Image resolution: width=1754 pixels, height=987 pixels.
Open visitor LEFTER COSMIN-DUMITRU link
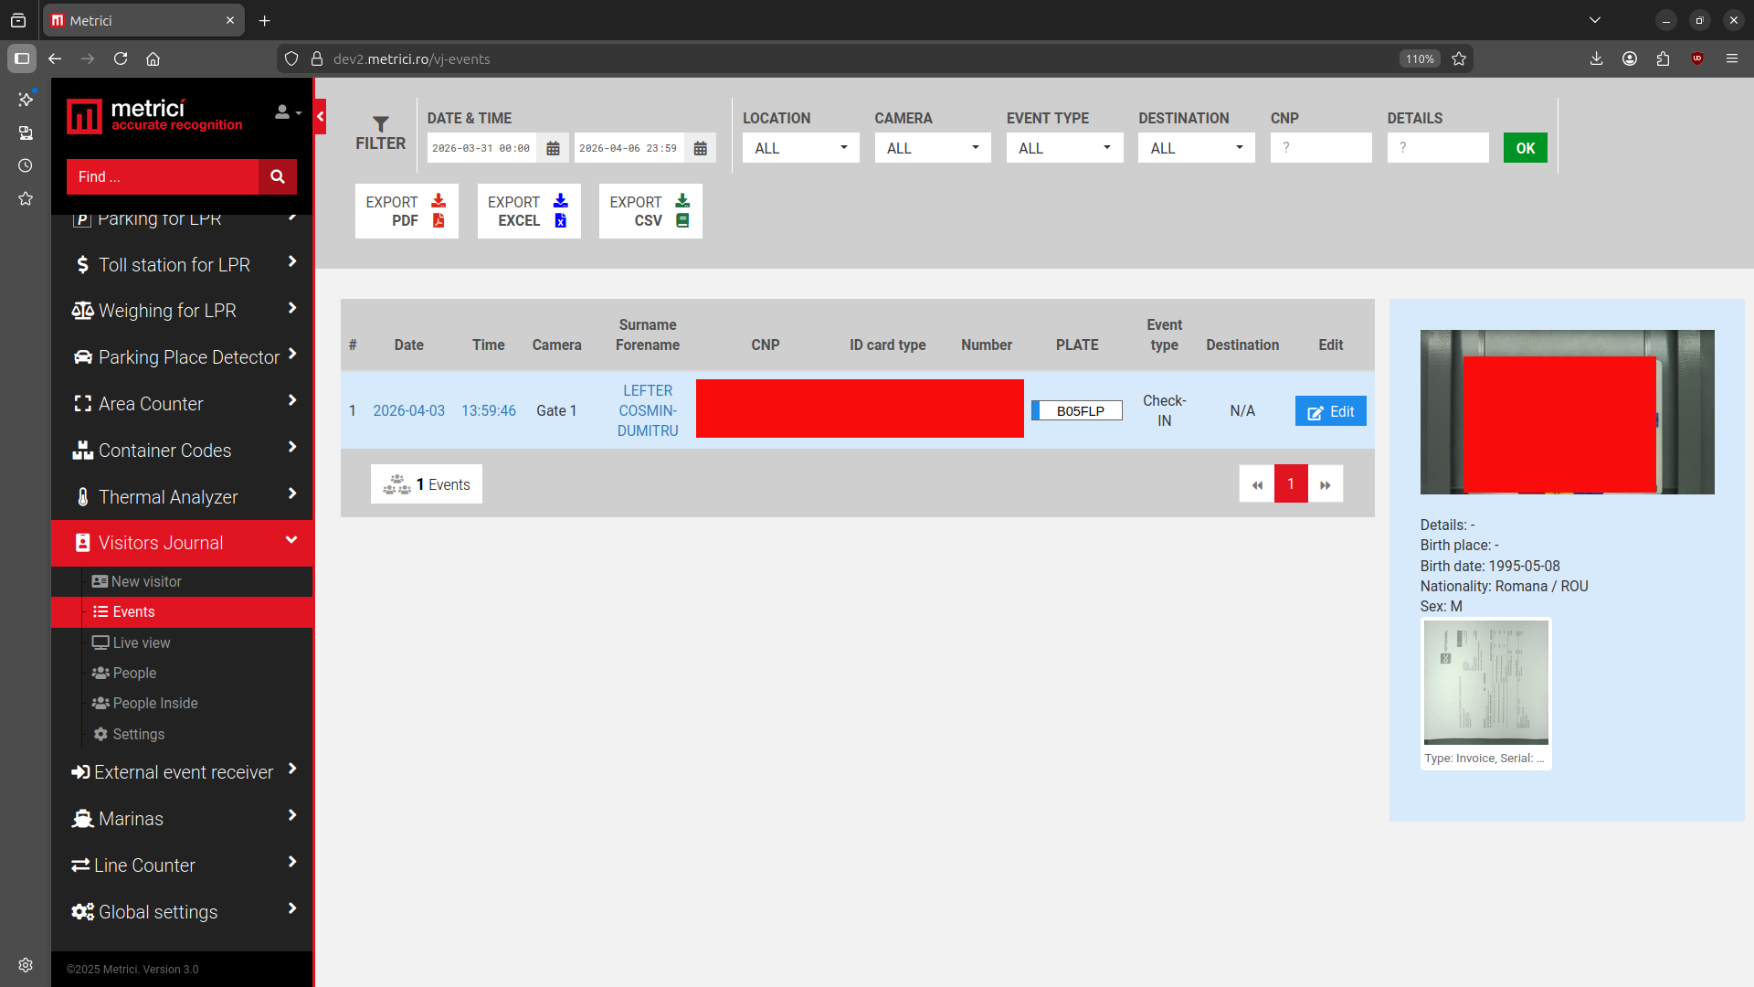[x=648, y=410]
